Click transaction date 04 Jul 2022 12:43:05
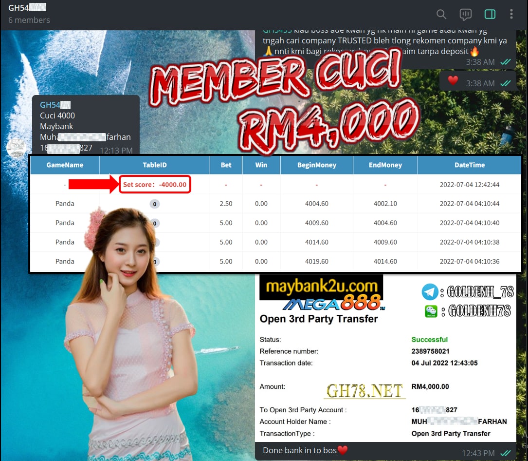Image resolution: width=528 pixels, height=461 pixels. coord(444,363)
